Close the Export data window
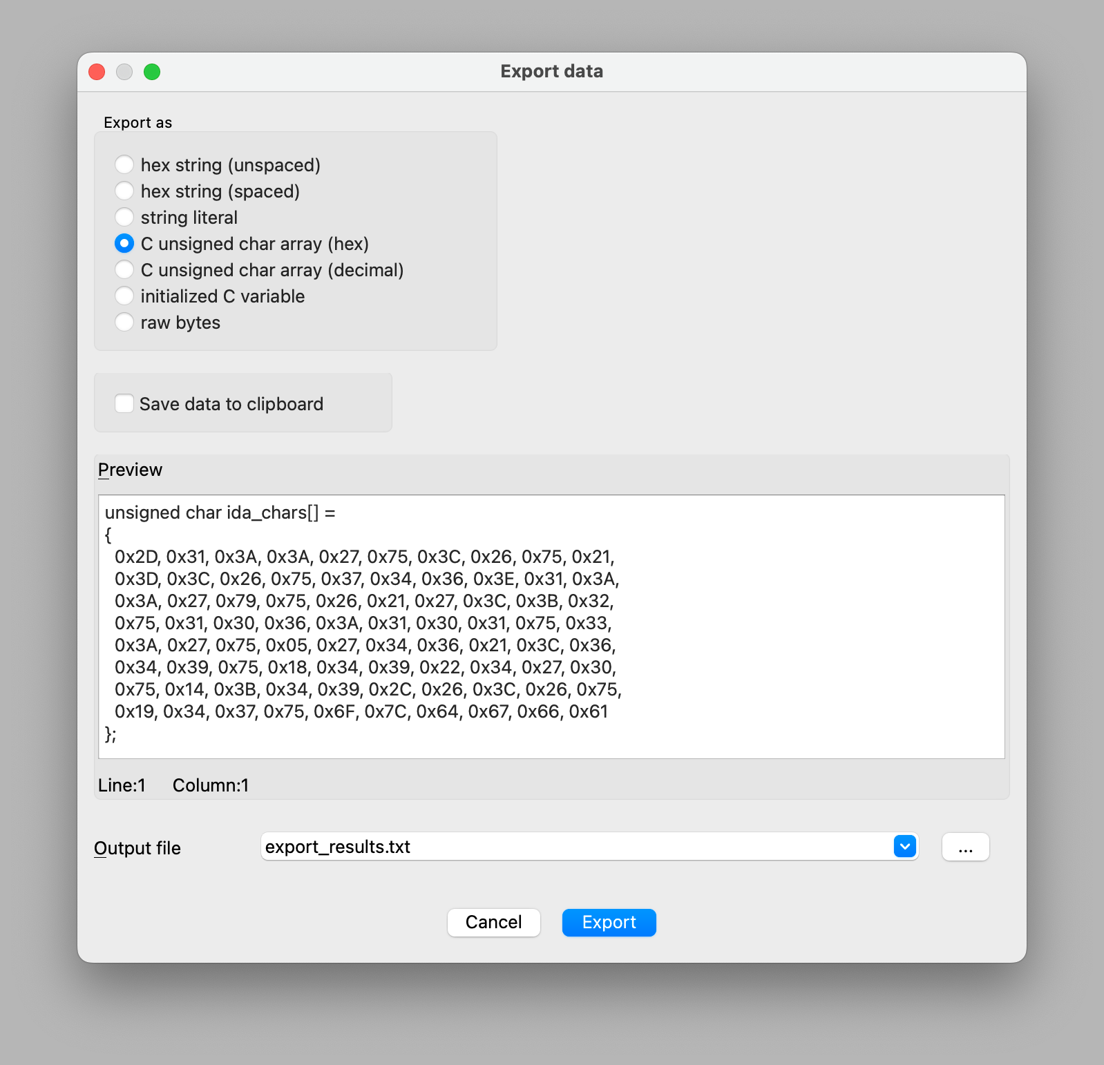The height and width of the screenshot is (1065, 1104). coord(97,72)
